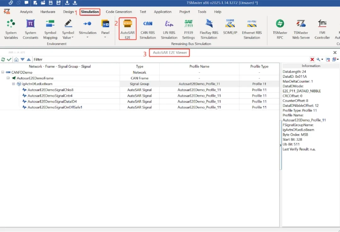
Task: Open the AutoSAR E2E tool
Action: (127, 28)
